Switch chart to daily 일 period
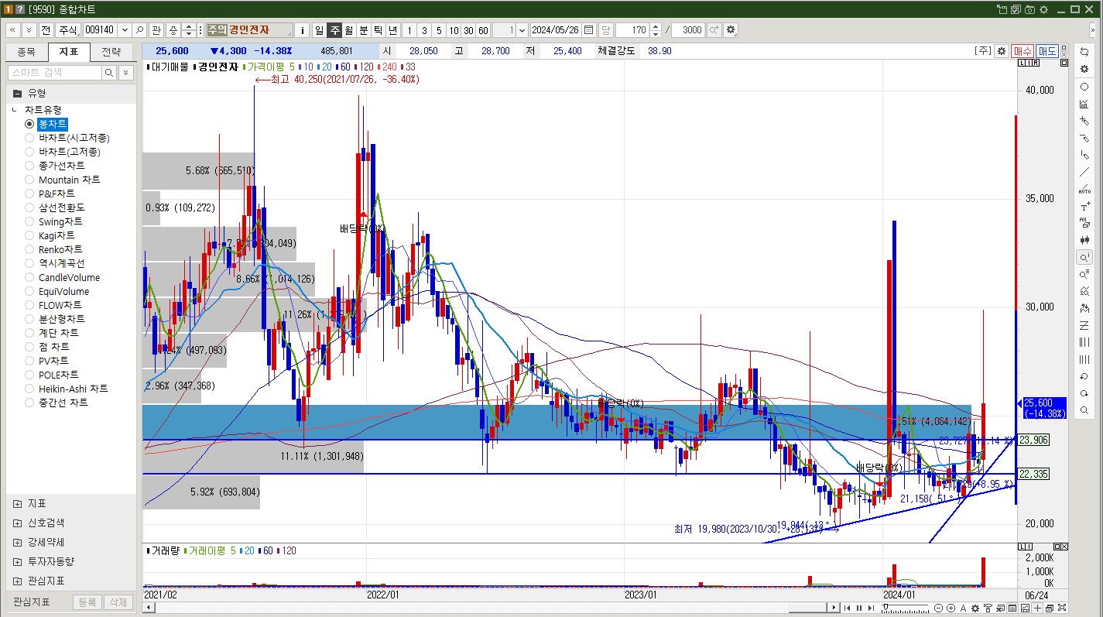 319,30
